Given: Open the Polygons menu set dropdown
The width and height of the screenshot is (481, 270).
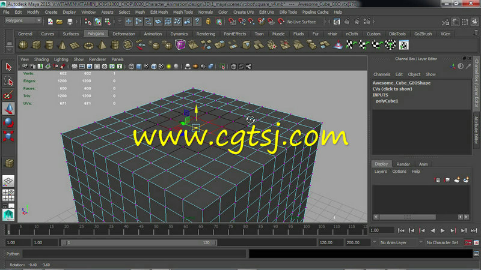Looking at the screenshot, I should point(23,20).
